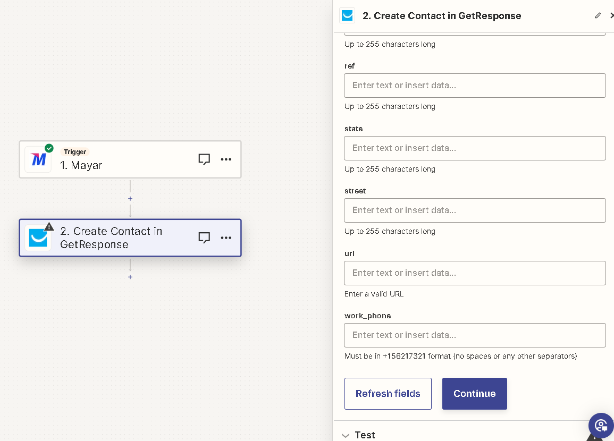Select the Create Contact in GetResponse card
The image size is (614, 441).
click(130, 238)
